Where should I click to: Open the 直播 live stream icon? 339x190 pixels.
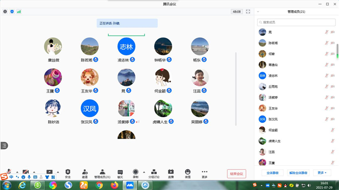[171, 173]
